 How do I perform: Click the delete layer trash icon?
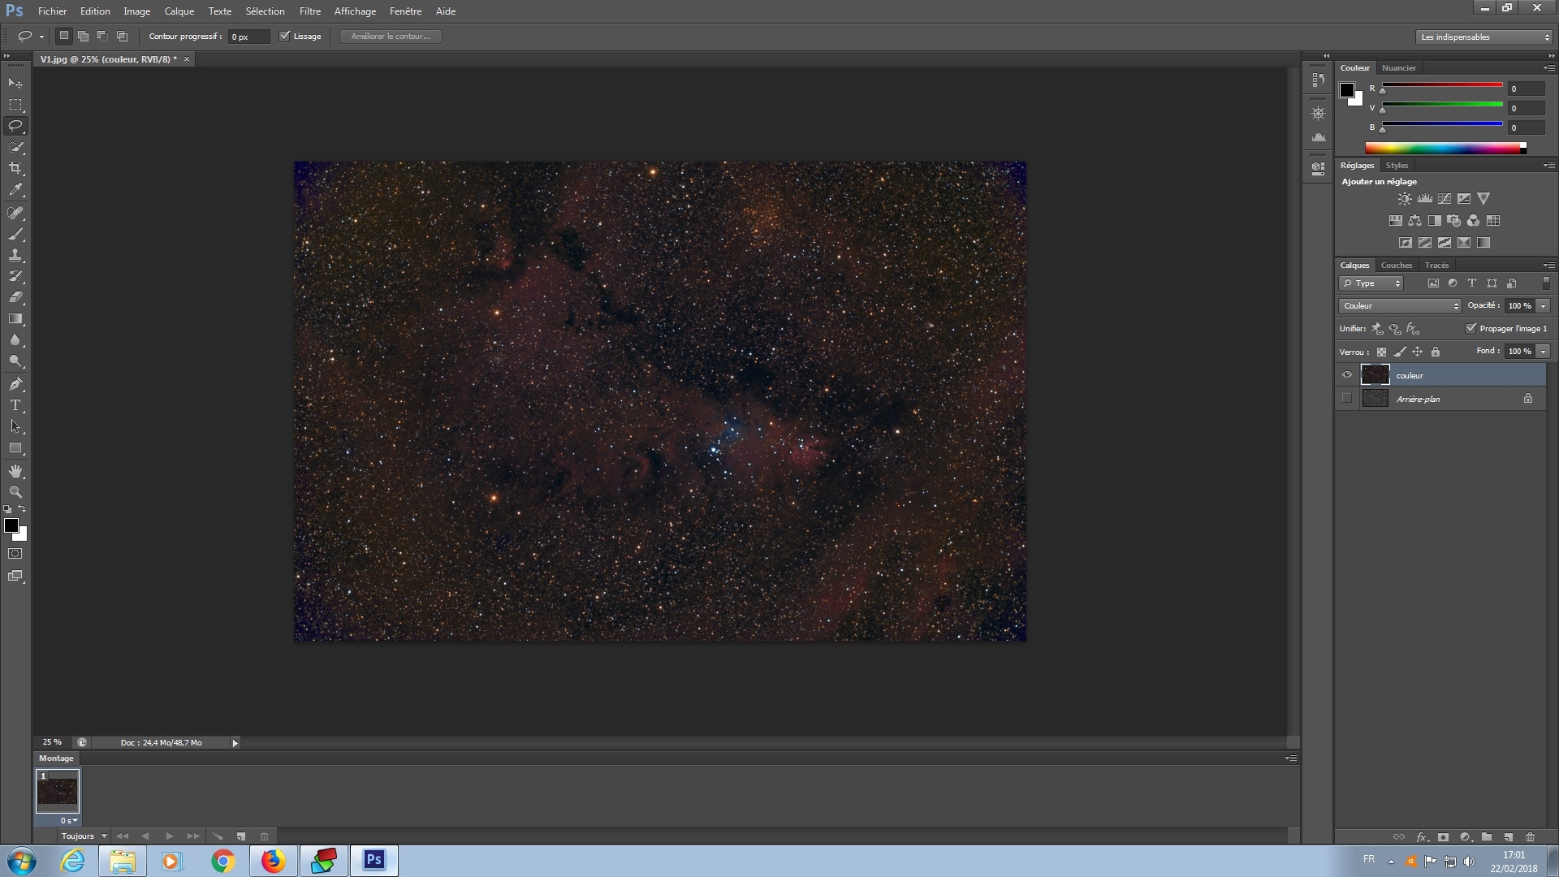coord(1530,836)
